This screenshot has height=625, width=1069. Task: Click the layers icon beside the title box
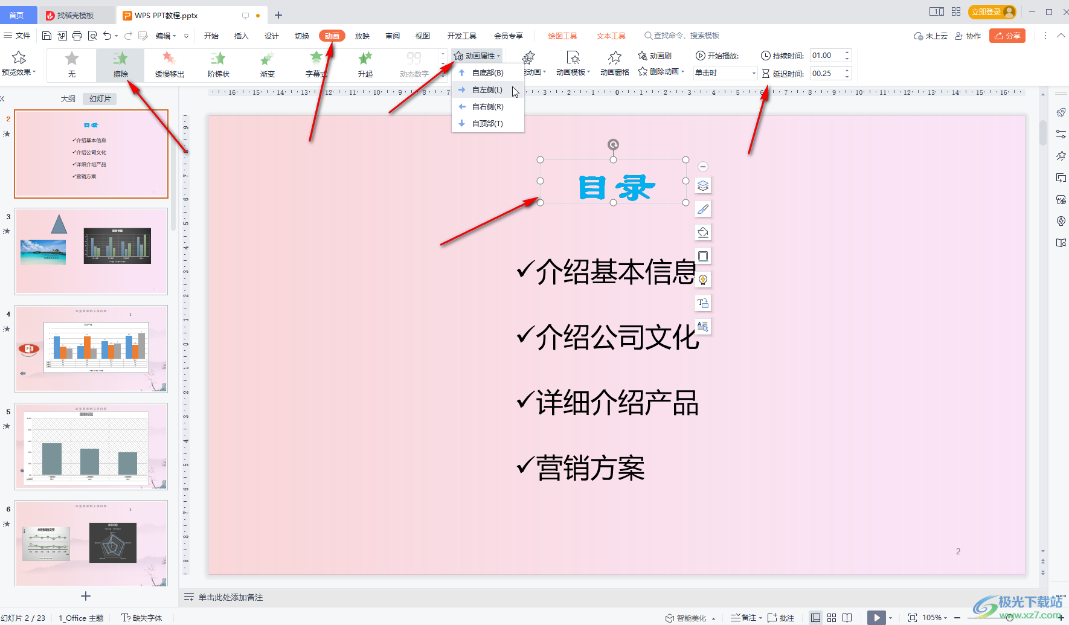(x=702, y=185)
